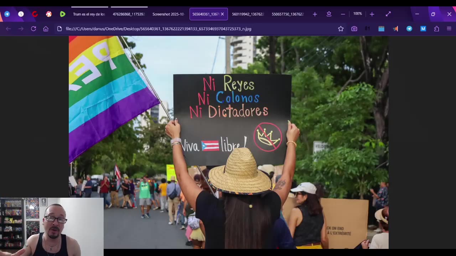The width and height of the screenshot is (456, 256).
Task: Switch to 'Trum es el rey de los' tab
Action: tap(89, 14)
